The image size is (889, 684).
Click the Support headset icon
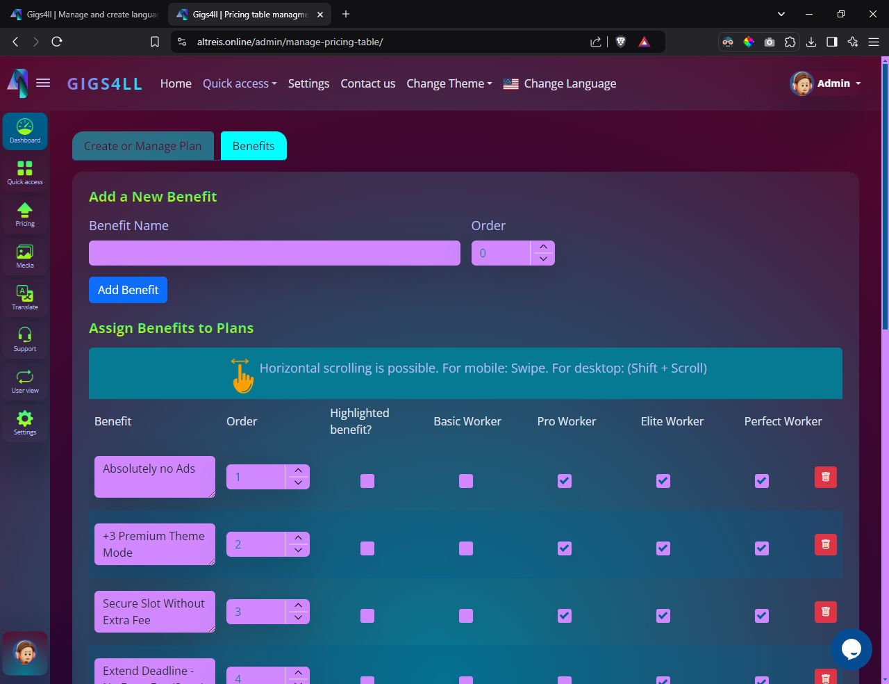pos(25,339)
